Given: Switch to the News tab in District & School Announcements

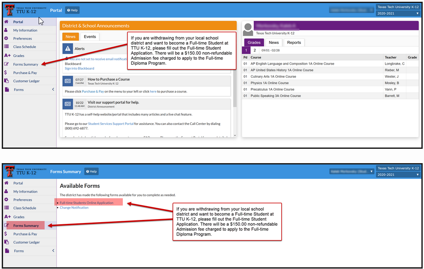Looking at the screenshot, I should tap(70, 36).
